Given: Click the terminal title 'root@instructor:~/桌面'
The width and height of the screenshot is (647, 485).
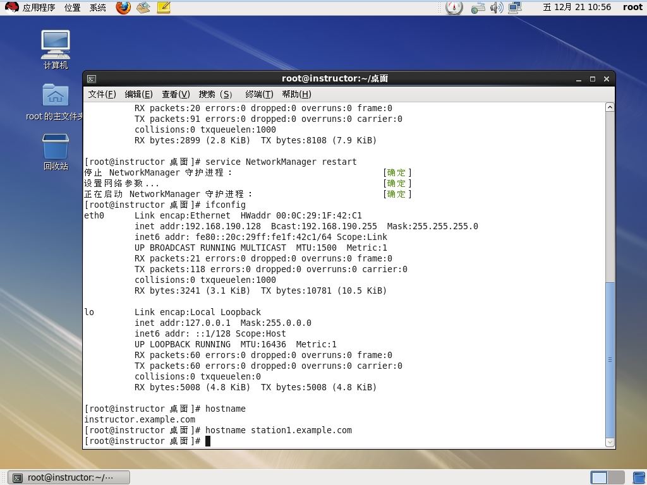Looking at the screenshot, I should tap(335, 78).
